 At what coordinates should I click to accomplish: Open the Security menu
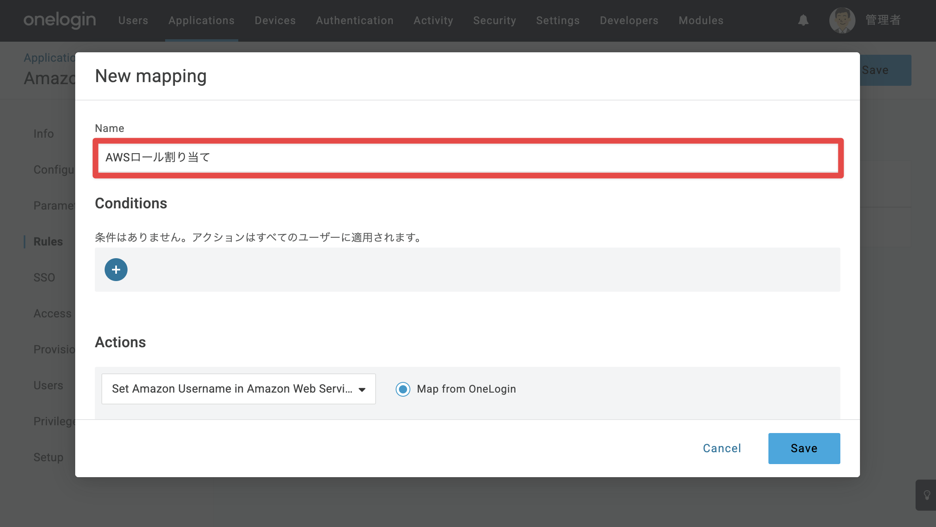[x=495, y=20]
